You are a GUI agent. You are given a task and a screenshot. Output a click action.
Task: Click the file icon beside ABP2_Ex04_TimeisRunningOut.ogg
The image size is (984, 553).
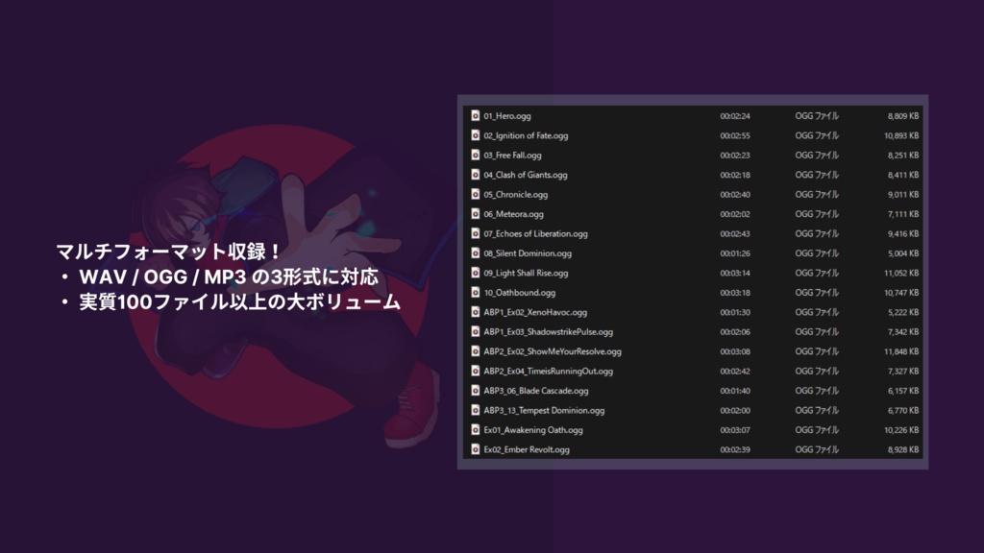tap(475, 372)
